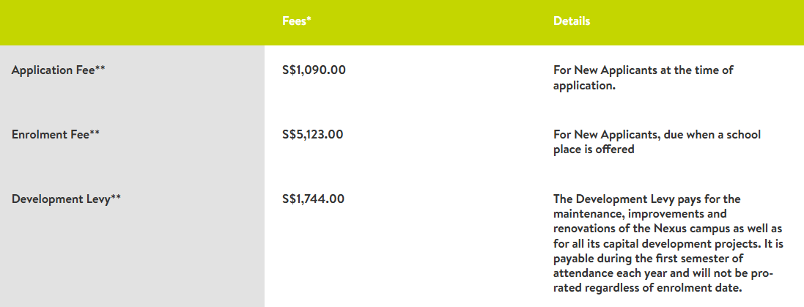804x307 pixels.
Task: Click the phrase "place is offered"
Action: [594, 149]
